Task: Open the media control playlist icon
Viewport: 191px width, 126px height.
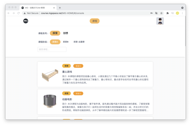Action: coord(172,13)
